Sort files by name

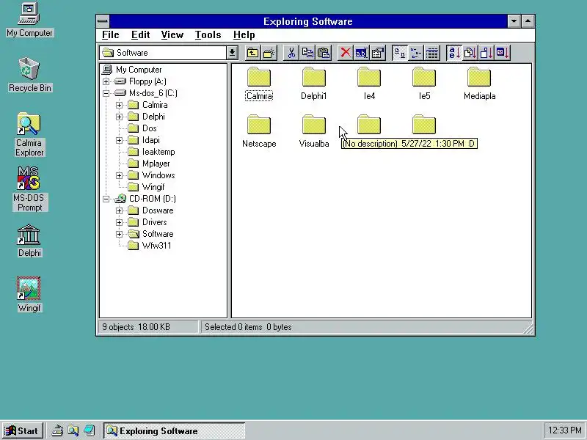(x=454, y=53)
